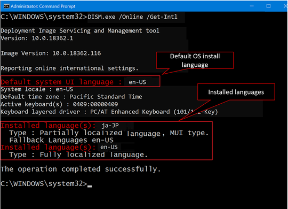Click 'The operation completed successfully' message

point(81,169)
